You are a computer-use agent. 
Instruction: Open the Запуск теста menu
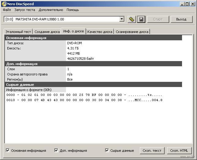(x=25, y=10)
